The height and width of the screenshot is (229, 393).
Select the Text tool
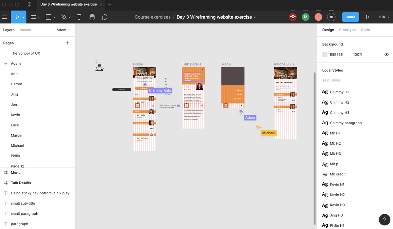tap(79, 17)
